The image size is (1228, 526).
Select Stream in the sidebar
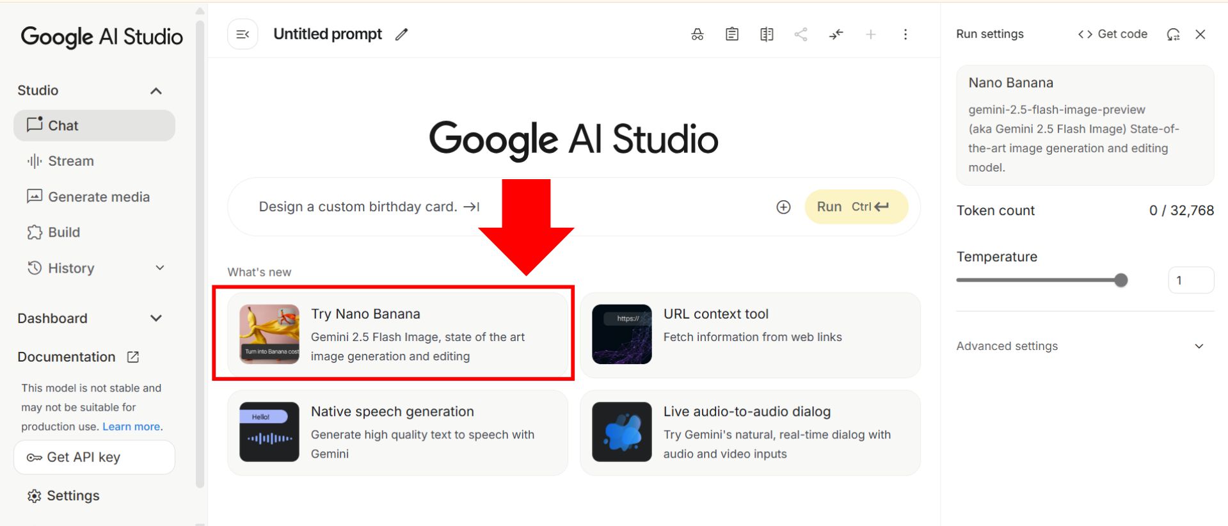[70, 161]
